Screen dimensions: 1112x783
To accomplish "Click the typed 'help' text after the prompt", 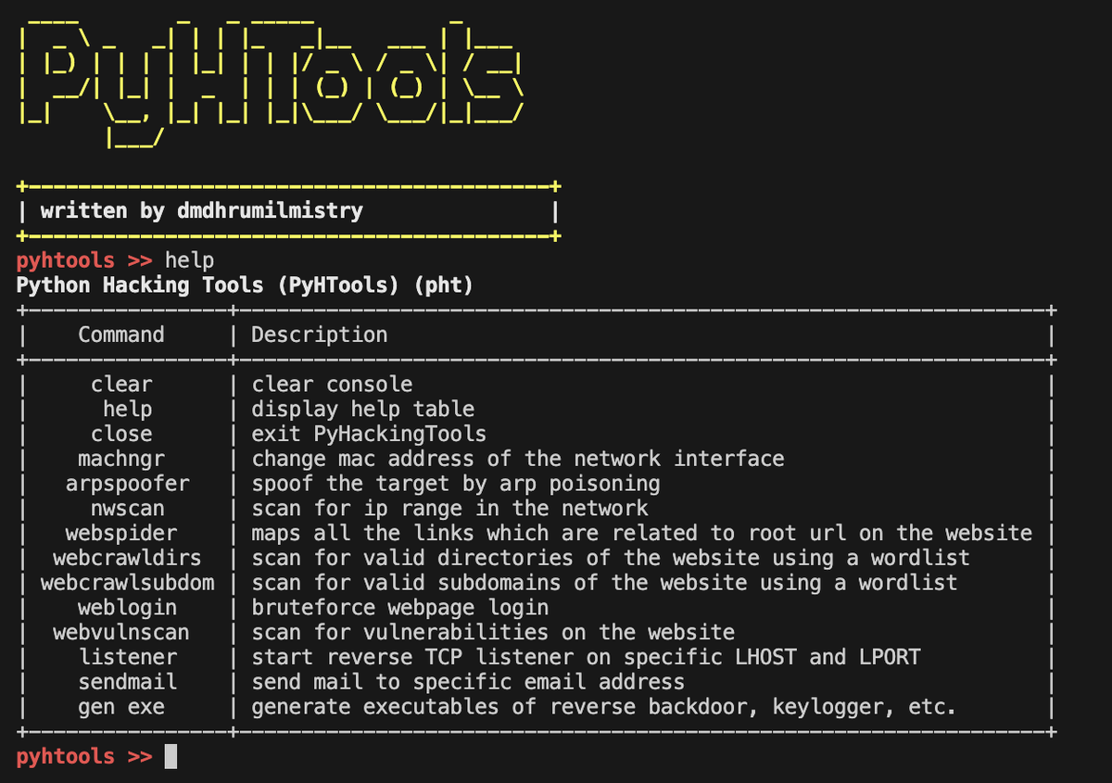I will 190,260.
